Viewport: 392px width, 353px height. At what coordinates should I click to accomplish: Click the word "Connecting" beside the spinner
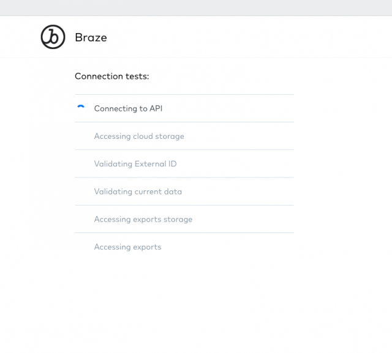pyautogui.click(x=115, y=108)
